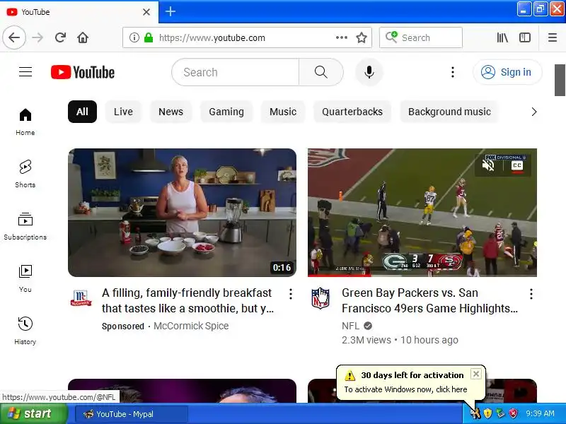Open Subscriptions in the sidebar

coord(25,226)
